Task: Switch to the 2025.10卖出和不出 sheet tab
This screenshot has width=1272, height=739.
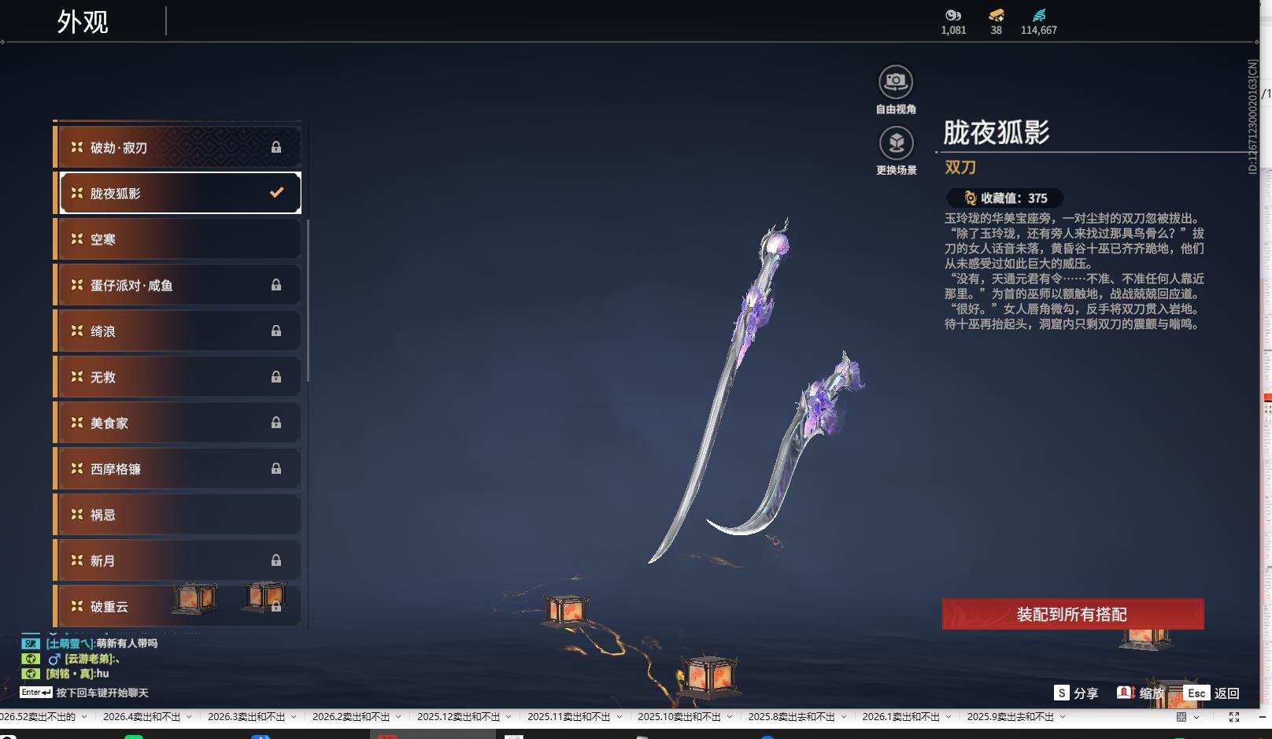Action: click(679, 717)
